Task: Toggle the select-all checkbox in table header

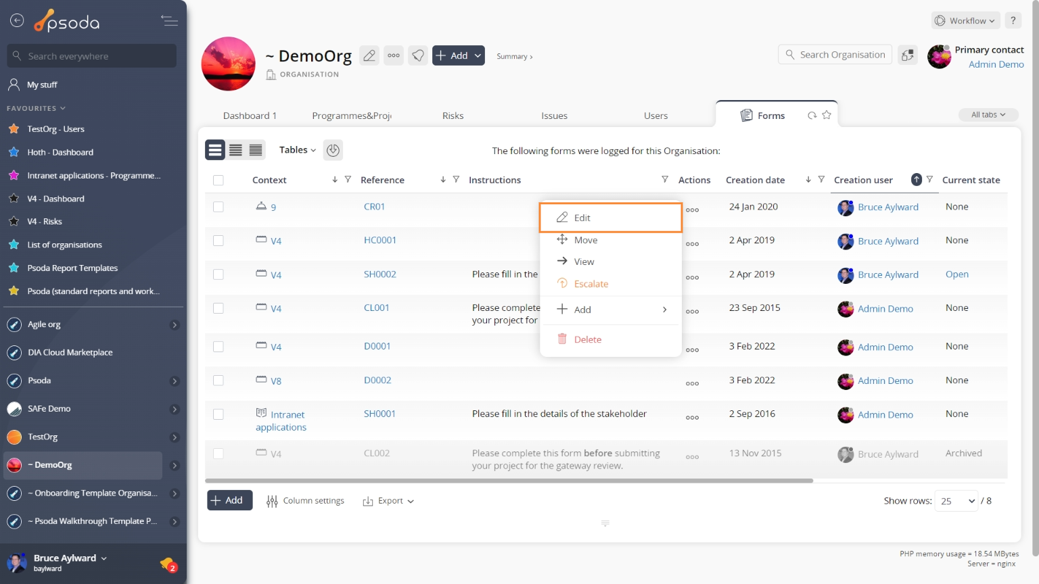Action: [x=218, y=180]
